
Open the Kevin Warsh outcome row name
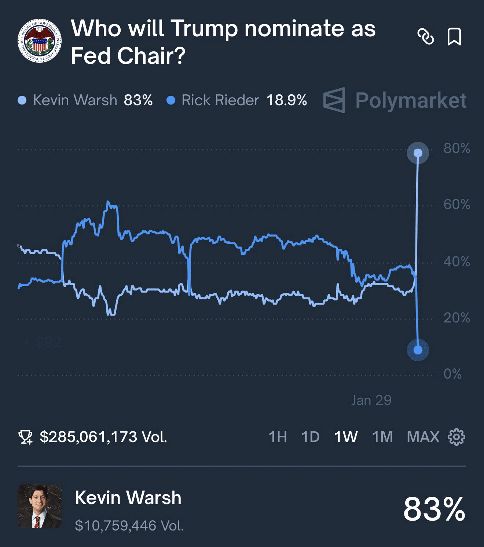click(x=128, y=498)
